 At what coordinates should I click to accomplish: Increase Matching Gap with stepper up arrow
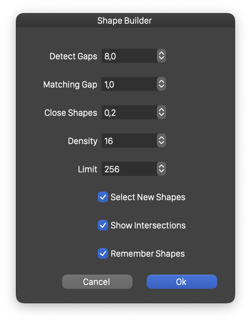[x=161, y=81]
